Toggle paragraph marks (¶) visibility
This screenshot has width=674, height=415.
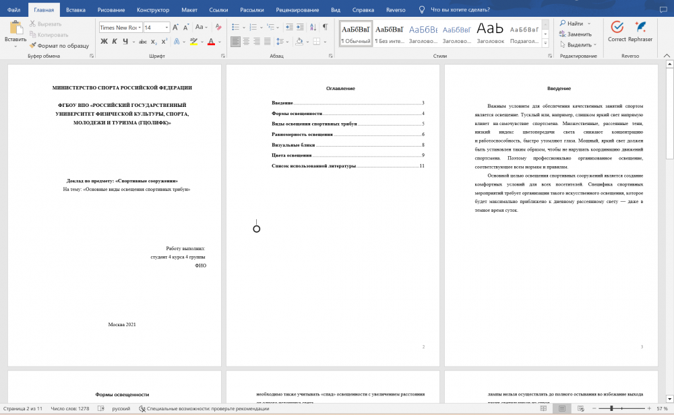pos(326,27)
